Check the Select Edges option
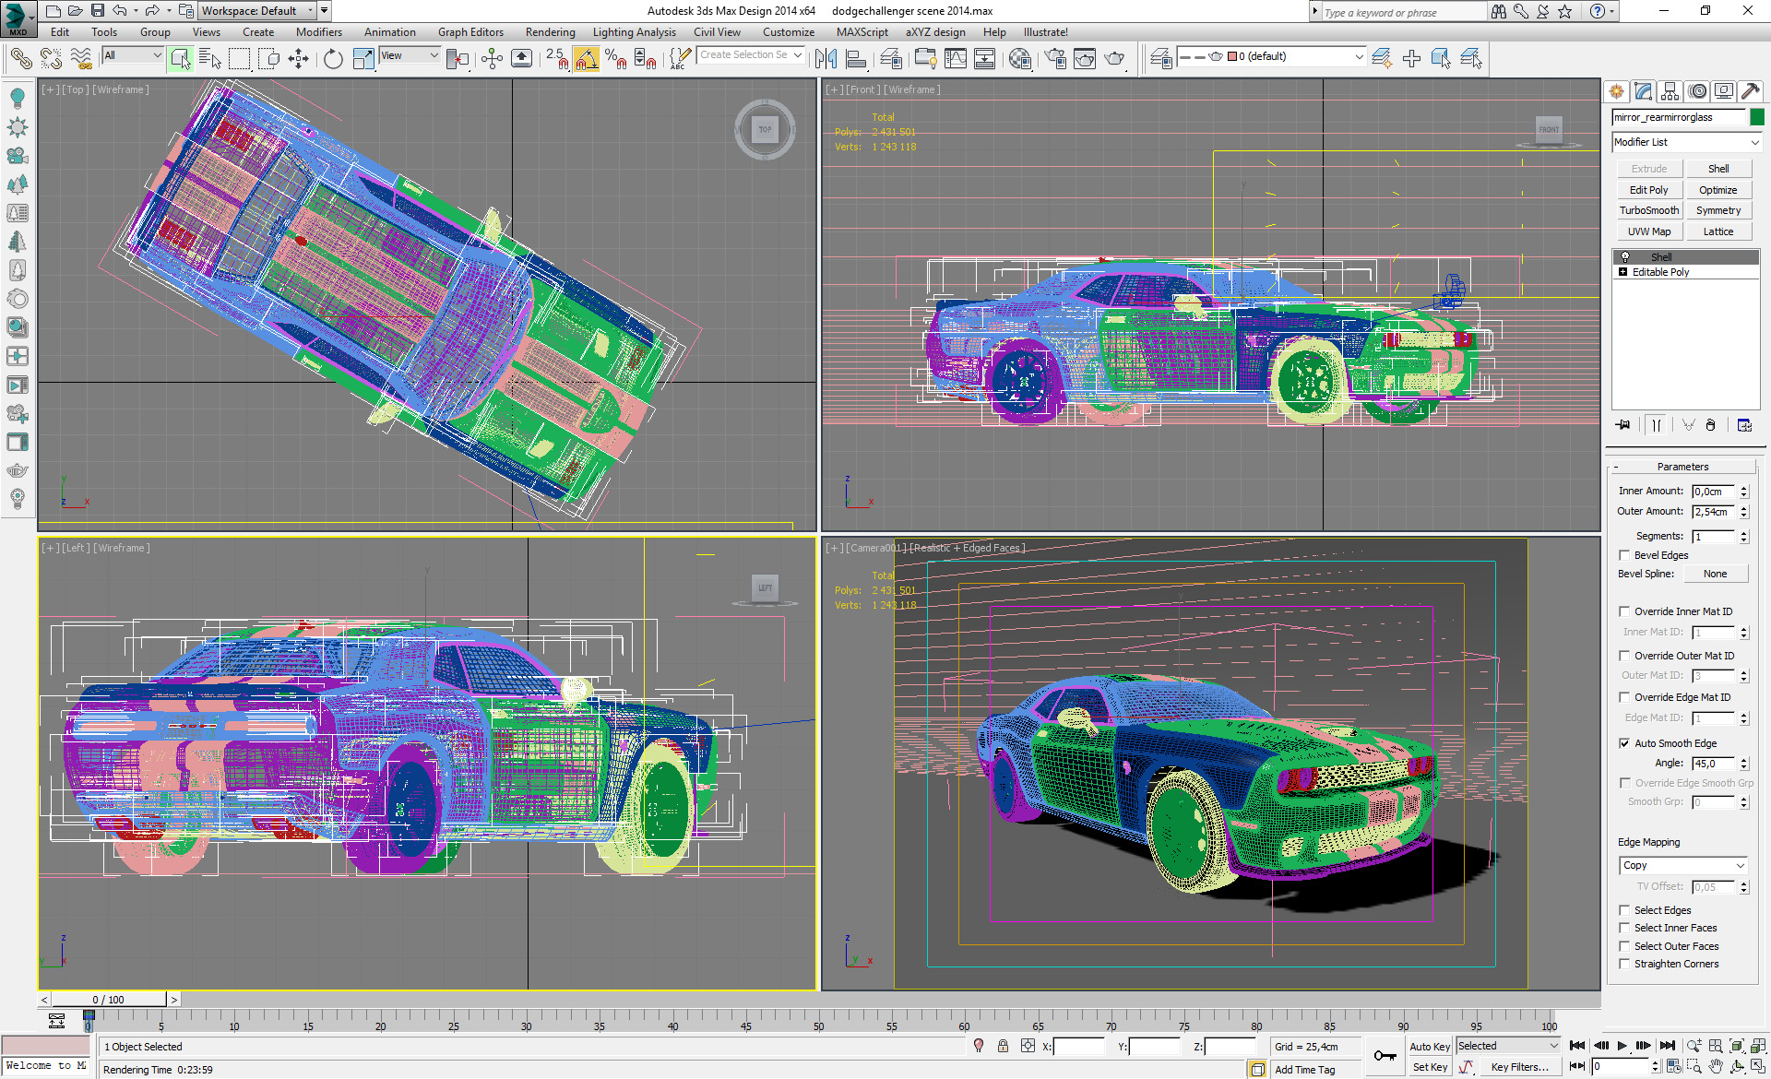The height and width of the screenshot is (1079, 1771). [x=1625, y=910]
